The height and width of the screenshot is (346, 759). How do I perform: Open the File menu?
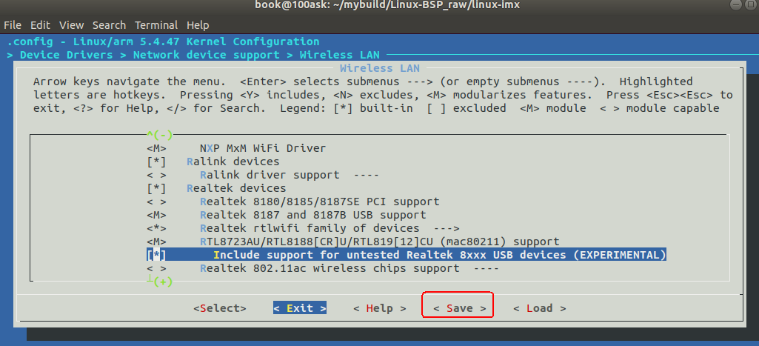click(x=13, y=25)
